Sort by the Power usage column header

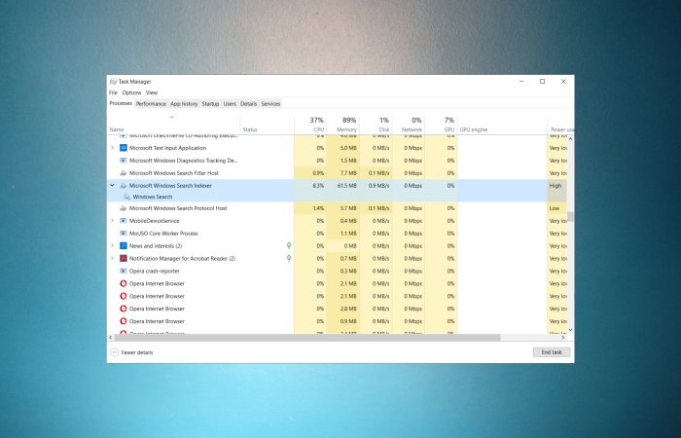(560, 126)
